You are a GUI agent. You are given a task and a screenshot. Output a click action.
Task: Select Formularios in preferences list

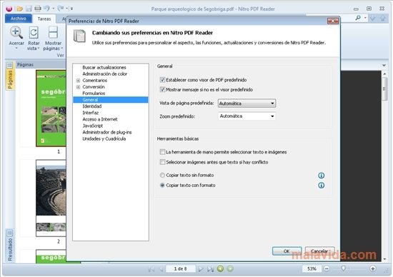[94, 94]
